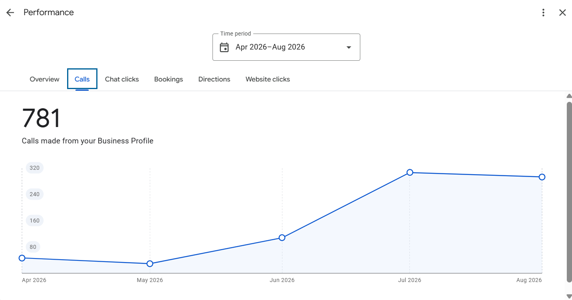Click the 240 y-axis label
This screenshot has height=300, width=572.
pos(35,194)
